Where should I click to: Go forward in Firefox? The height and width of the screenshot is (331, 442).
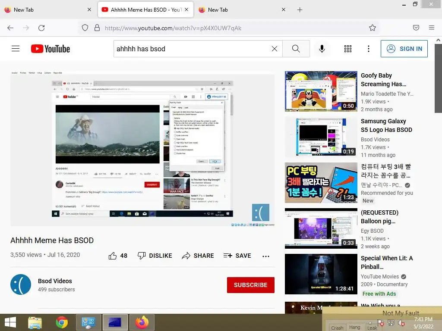pos(26,28)
